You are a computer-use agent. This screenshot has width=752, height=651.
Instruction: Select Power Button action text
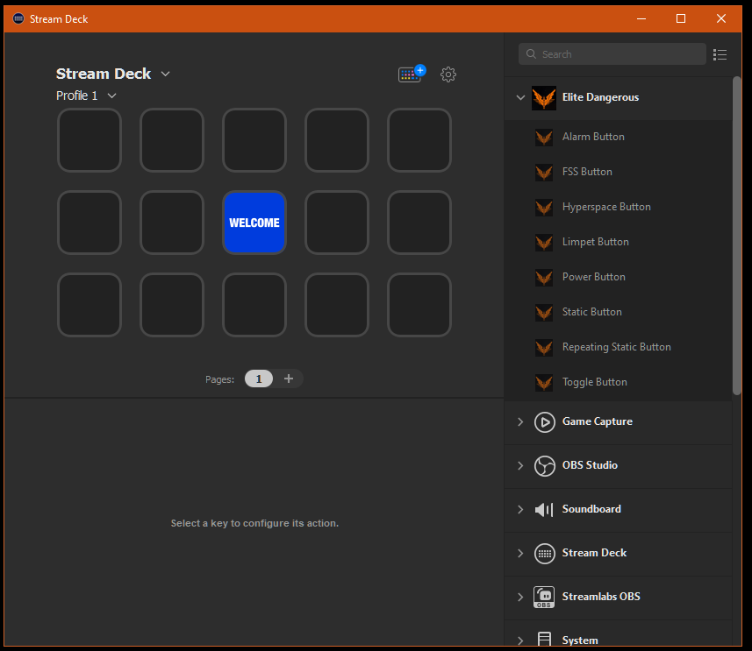(594, 277)
